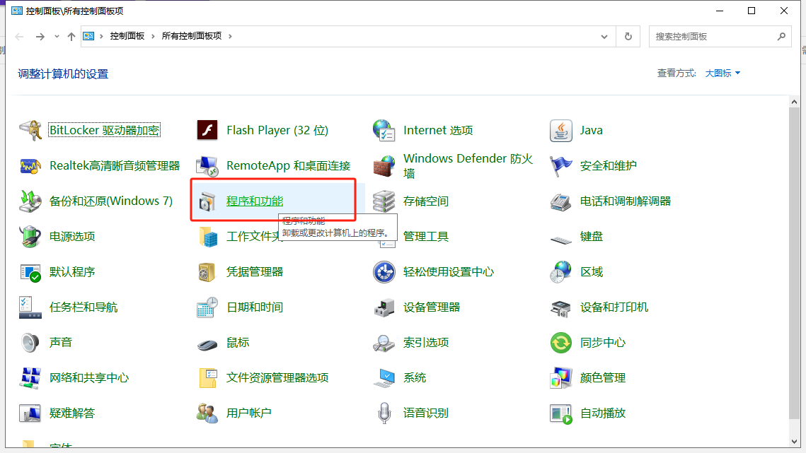Click the 鼠标 mouse icon
The image size is (806, 453).
point(207,345)
